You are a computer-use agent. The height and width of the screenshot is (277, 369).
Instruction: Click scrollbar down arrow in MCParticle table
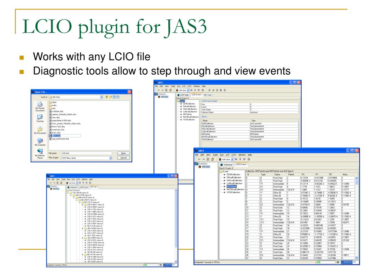click(356, 258)
